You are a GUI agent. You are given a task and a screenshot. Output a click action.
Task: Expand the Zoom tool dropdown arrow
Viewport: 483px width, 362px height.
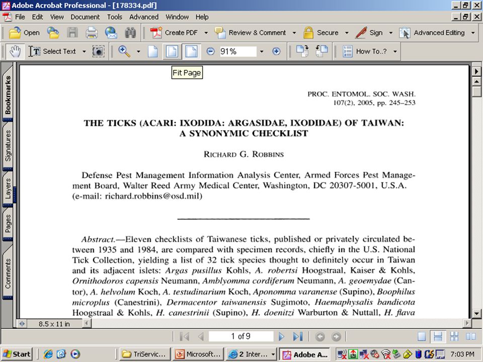[x=138, y=51]
